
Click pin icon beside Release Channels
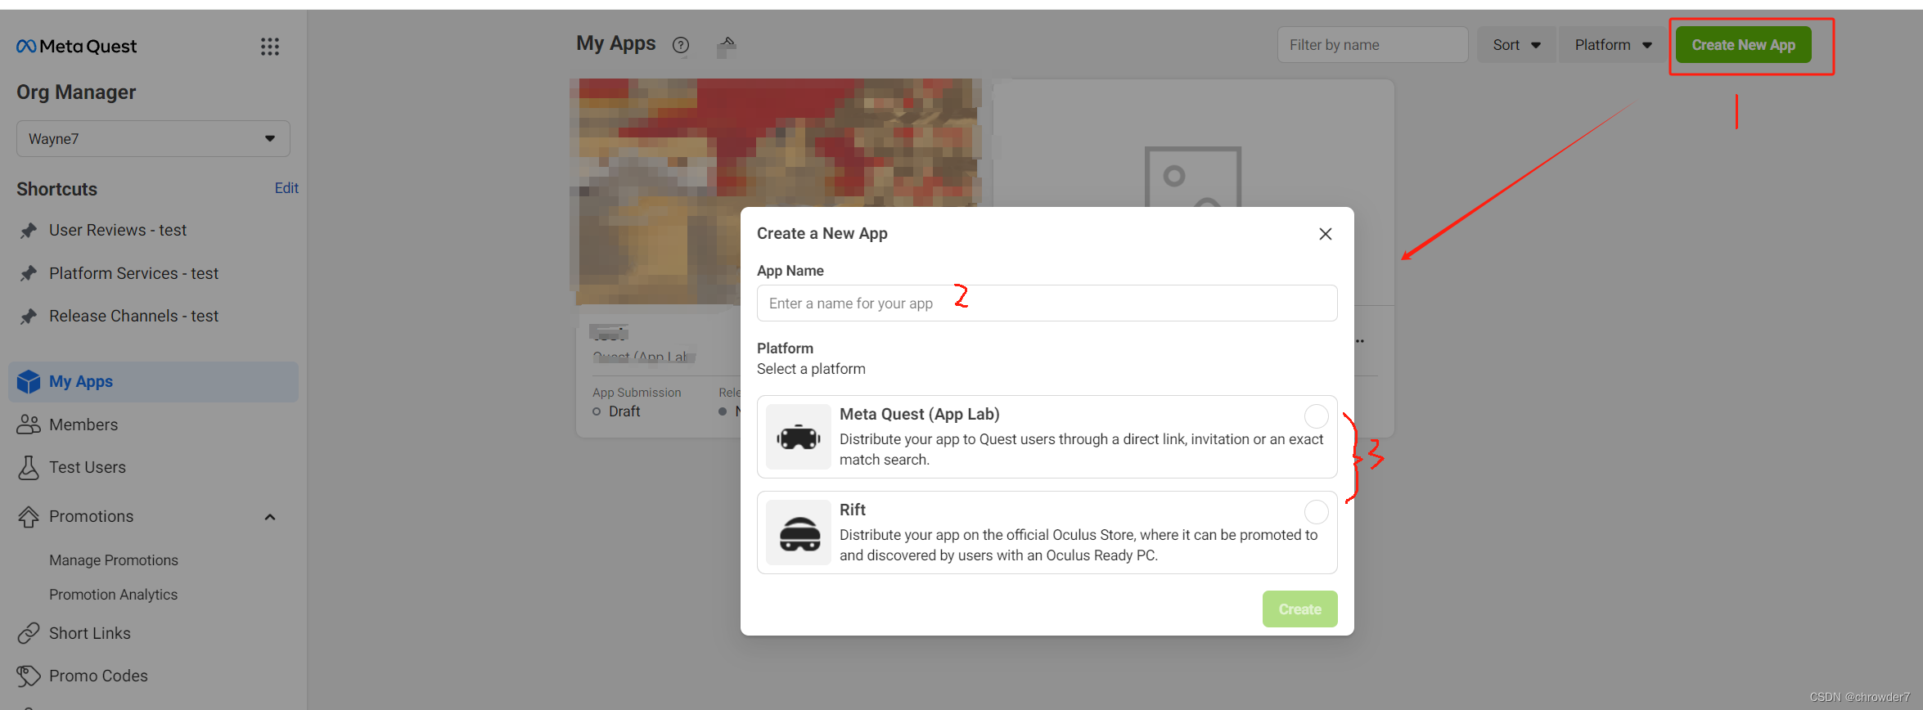[29, 316]
